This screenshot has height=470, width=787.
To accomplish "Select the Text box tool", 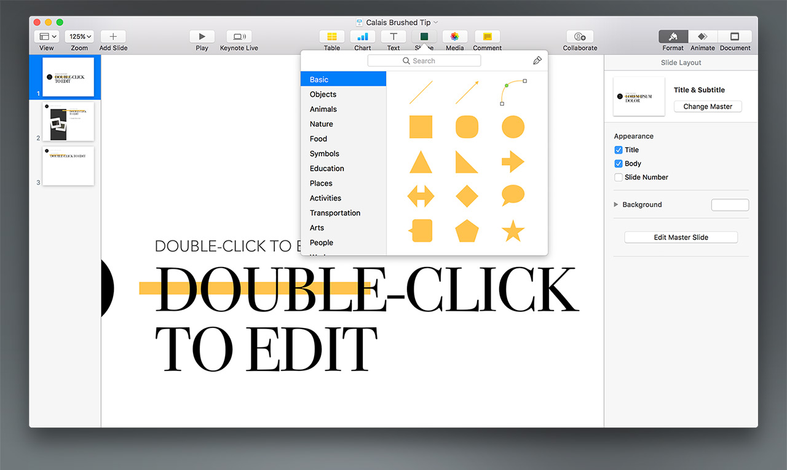I will [393, 37].
